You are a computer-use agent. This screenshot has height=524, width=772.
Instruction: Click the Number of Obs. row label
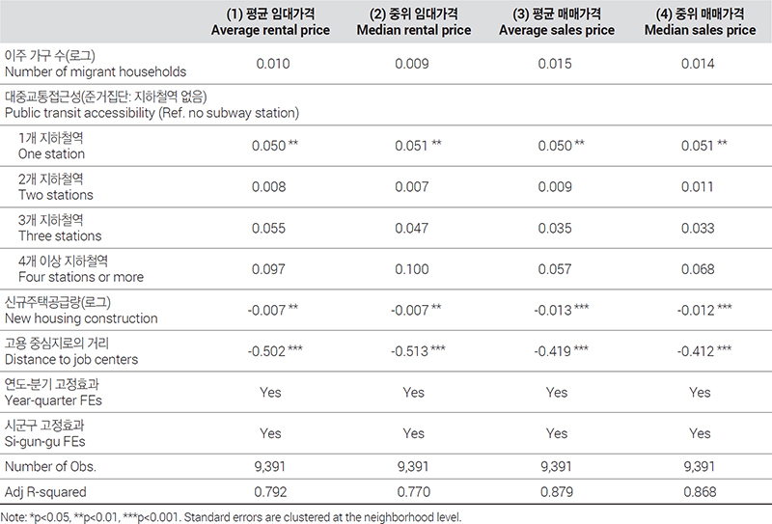pyautogui.click(x=50, y=466)
